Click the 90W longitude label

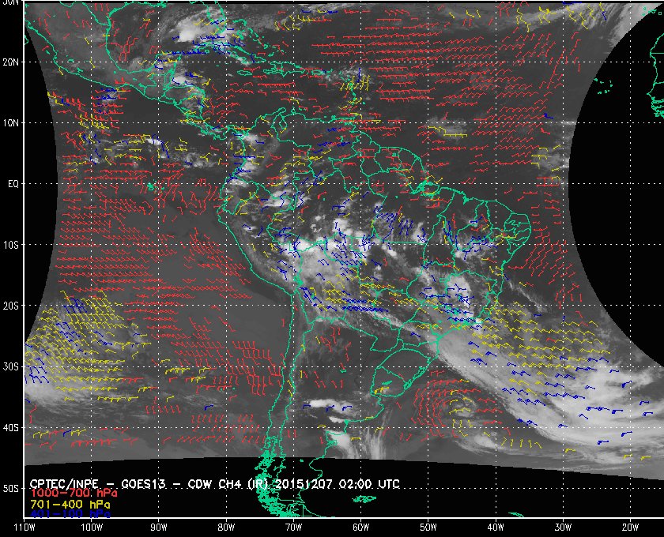point(159,528)
